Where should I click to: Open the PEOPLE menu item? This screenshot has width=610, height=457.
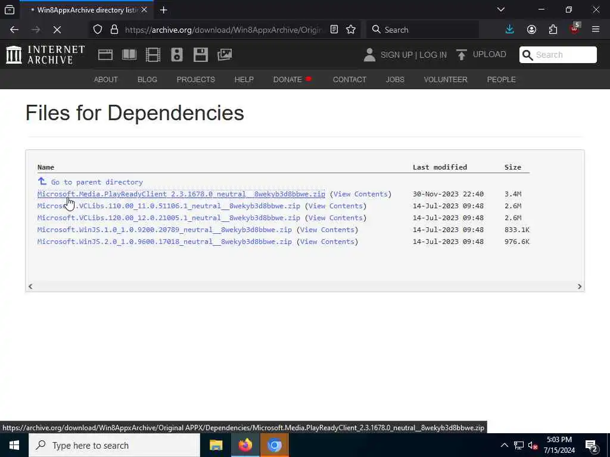(x=501, y=79)
